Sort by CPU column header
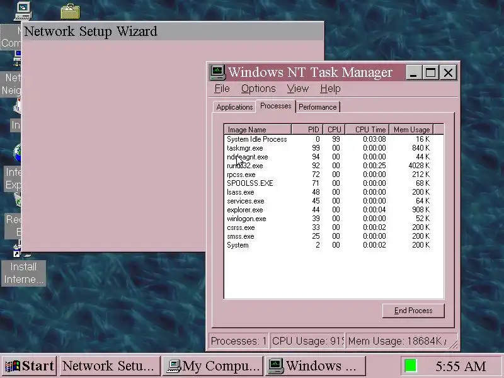 pos(335,130)
